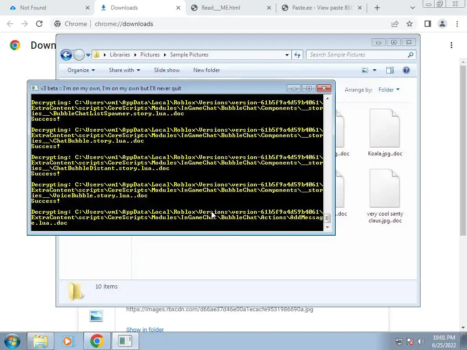The image size is (467, 350).
Task: Click Chrome forward navigation arrow
Action: tap(25, 24)
